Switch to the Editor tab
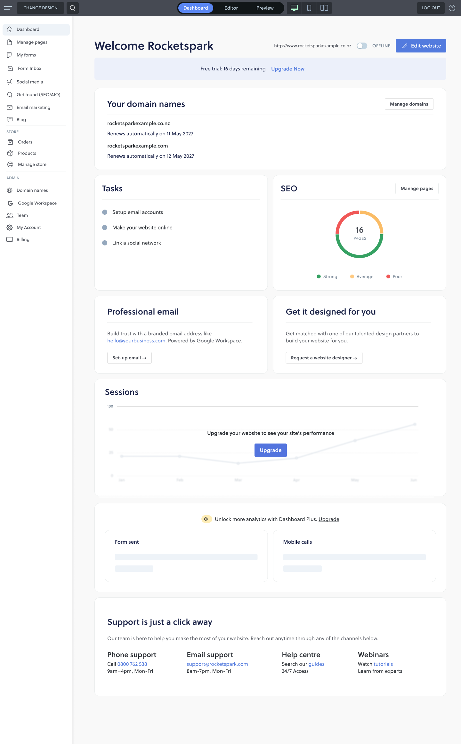The image size is (461, 744). tap(231, 8)
